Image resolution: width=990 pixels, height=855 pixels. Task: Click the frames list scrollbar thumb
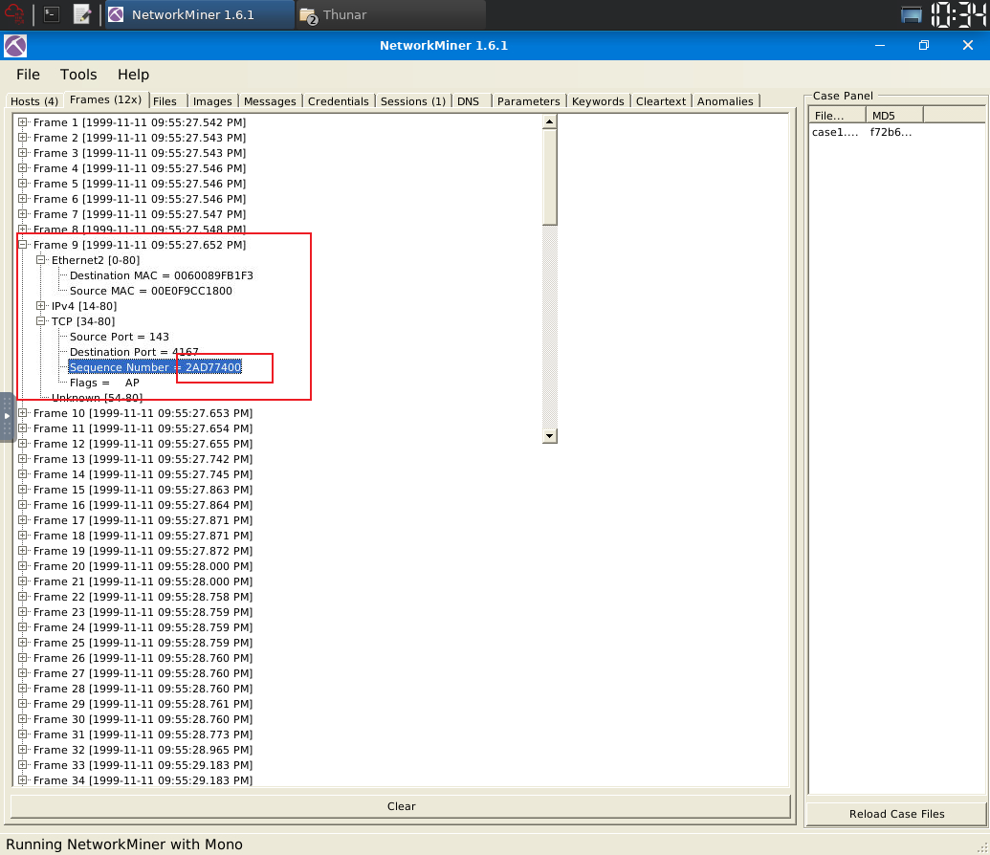549,178
